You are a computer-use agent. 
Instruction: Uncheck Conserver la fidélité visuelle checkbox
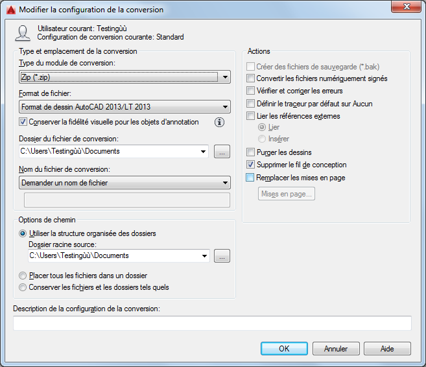pyautogui.click(x=23, y=122)
